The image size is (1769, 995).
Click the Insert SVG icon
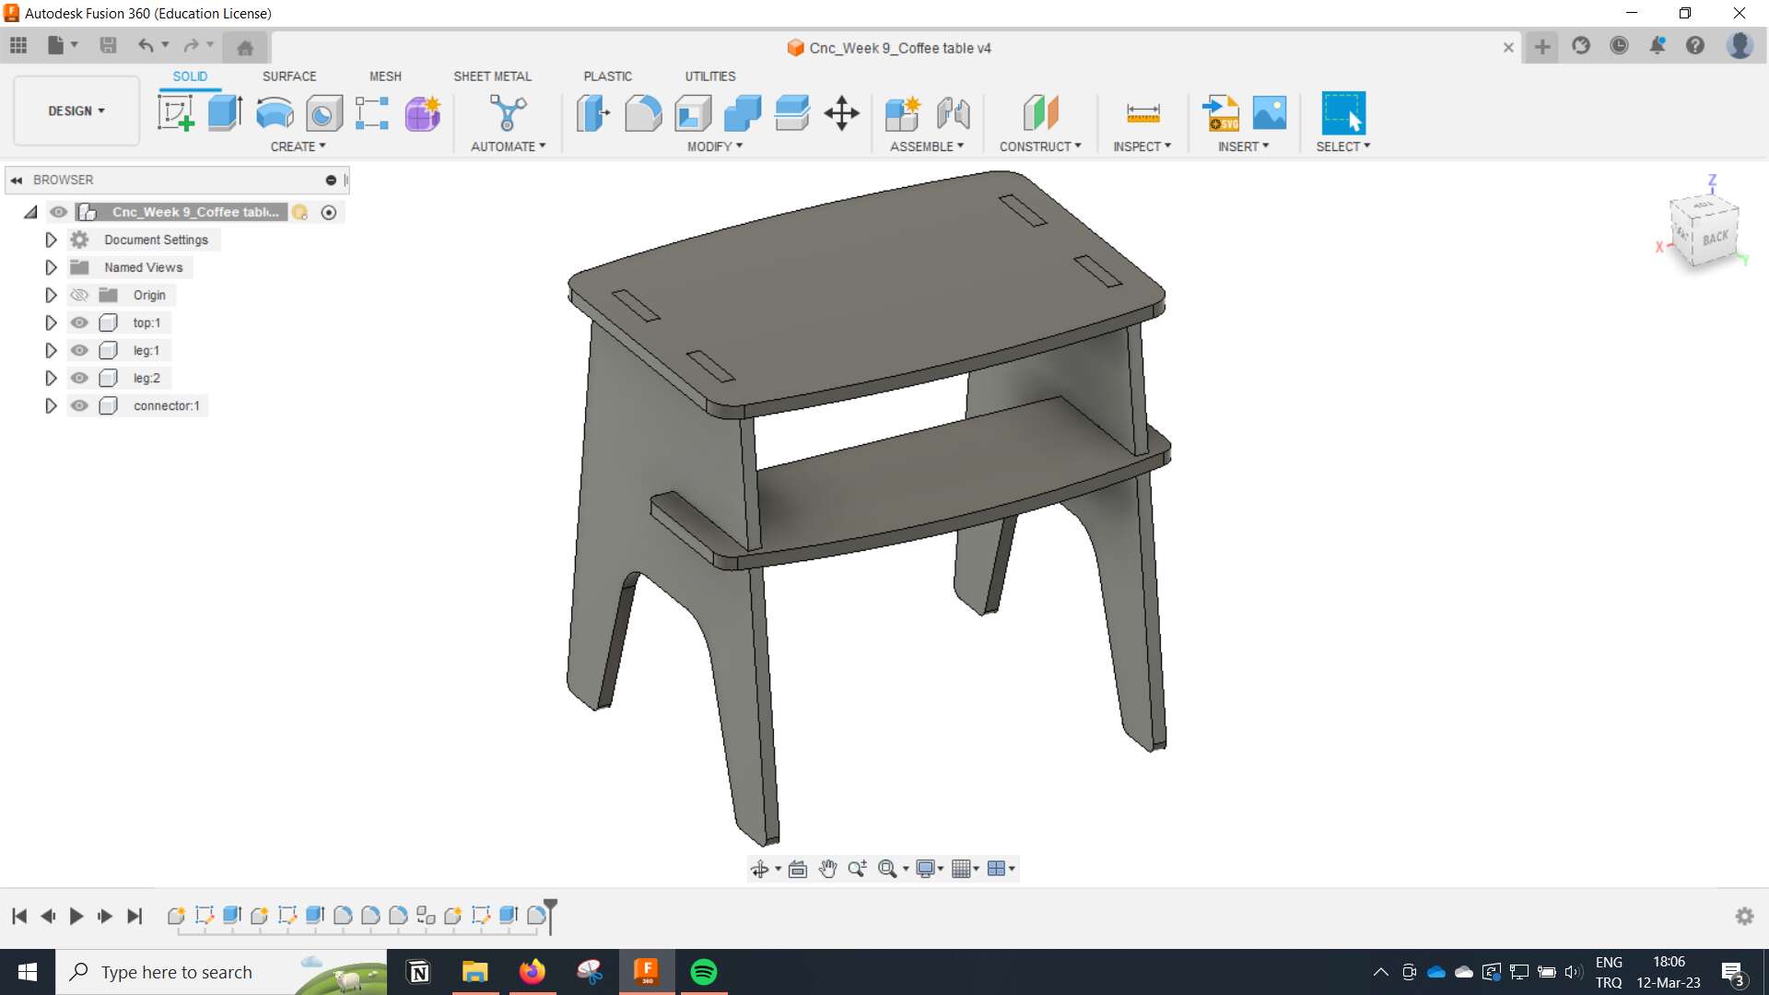[1221, 113]
